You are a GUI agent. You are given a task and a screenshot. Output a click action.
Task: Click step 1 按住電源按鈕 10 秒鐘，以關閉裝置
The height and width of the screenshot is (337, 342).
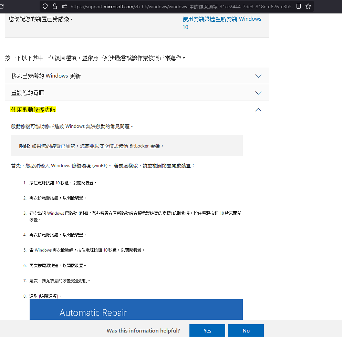[x=63, y=183]
